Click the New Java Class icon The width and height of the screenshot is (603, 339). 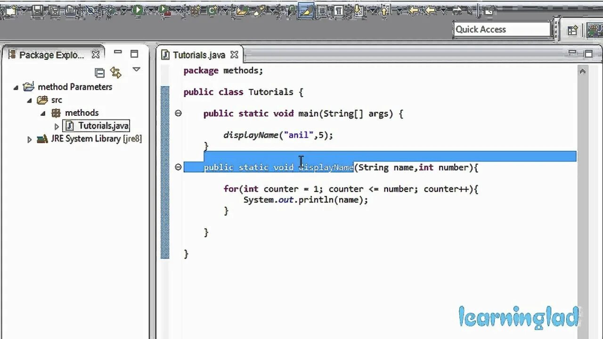[x=212, y=10]
